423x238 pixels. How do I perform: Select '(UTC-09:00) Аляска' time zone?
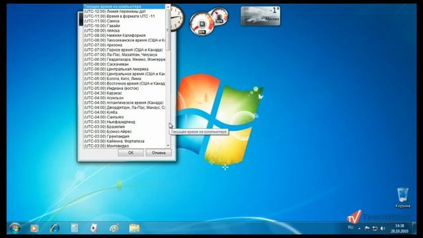point(124,30)
